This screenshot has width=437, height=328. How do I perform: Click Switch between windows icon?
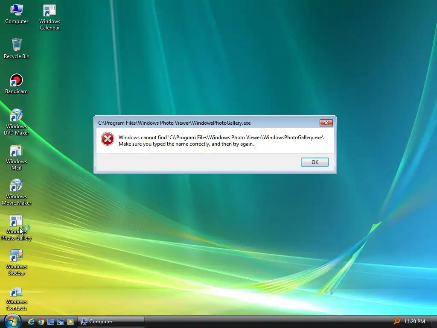(x=61, y=322)
